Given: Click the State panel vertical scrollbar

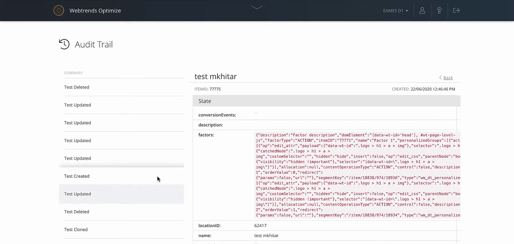Looking at the screenshot, I should tap(459, 175).
